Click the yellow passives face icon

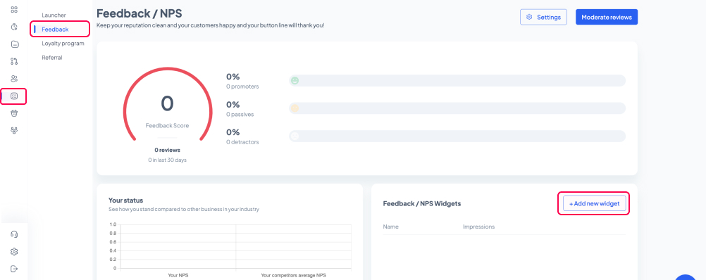click(x=295, y=108)
